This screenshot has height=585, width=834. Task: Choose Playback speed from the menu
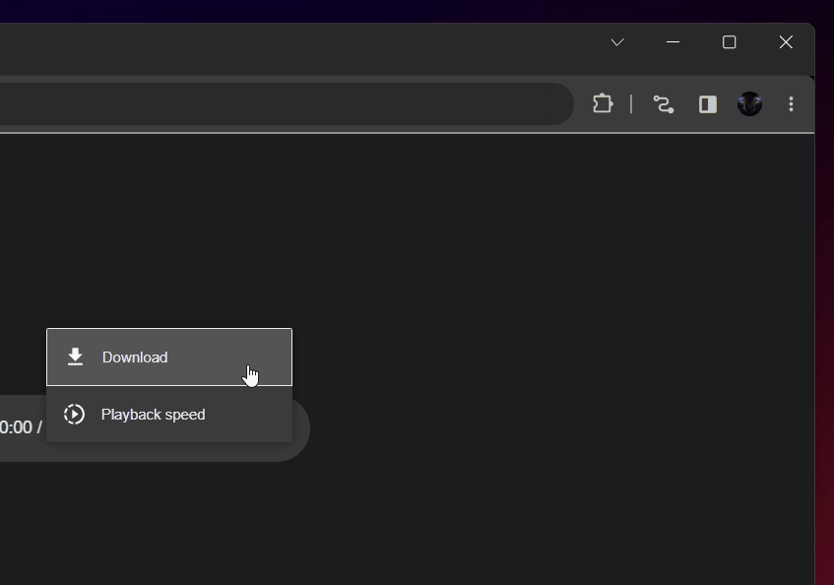click(153, 415)
